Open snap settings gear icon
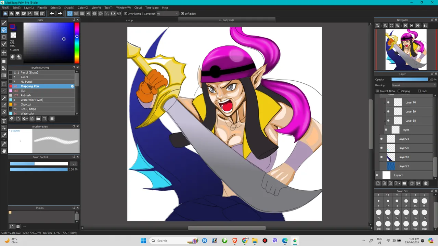 pyautogui.click(x=119, y=14)
